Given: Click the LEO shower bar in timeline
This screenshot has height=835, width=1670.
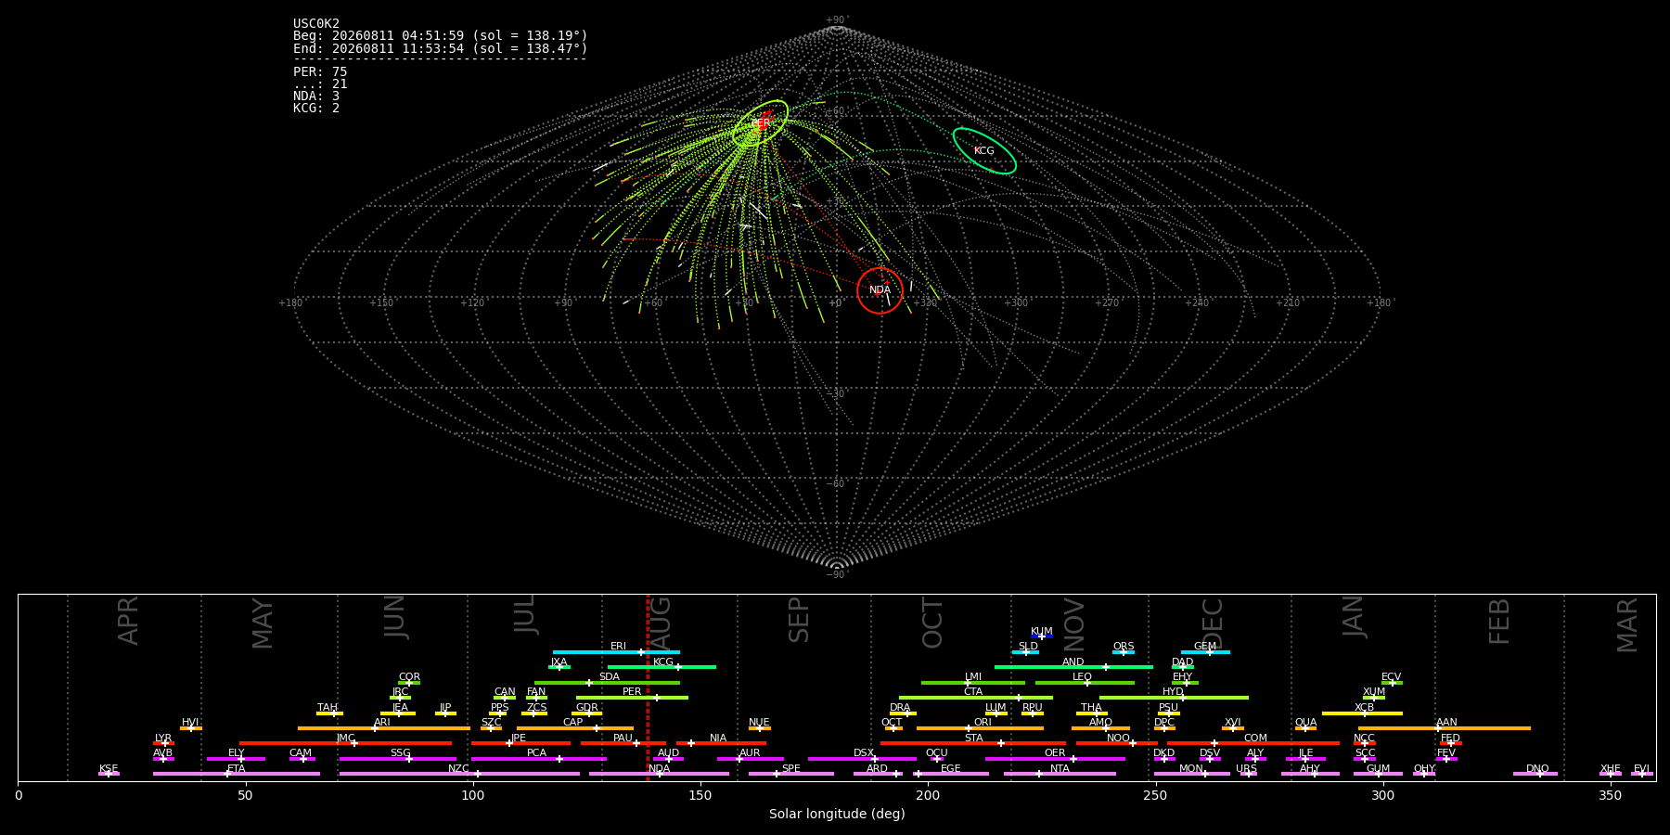Looking at the screenshot, I should click(1085, 683).
